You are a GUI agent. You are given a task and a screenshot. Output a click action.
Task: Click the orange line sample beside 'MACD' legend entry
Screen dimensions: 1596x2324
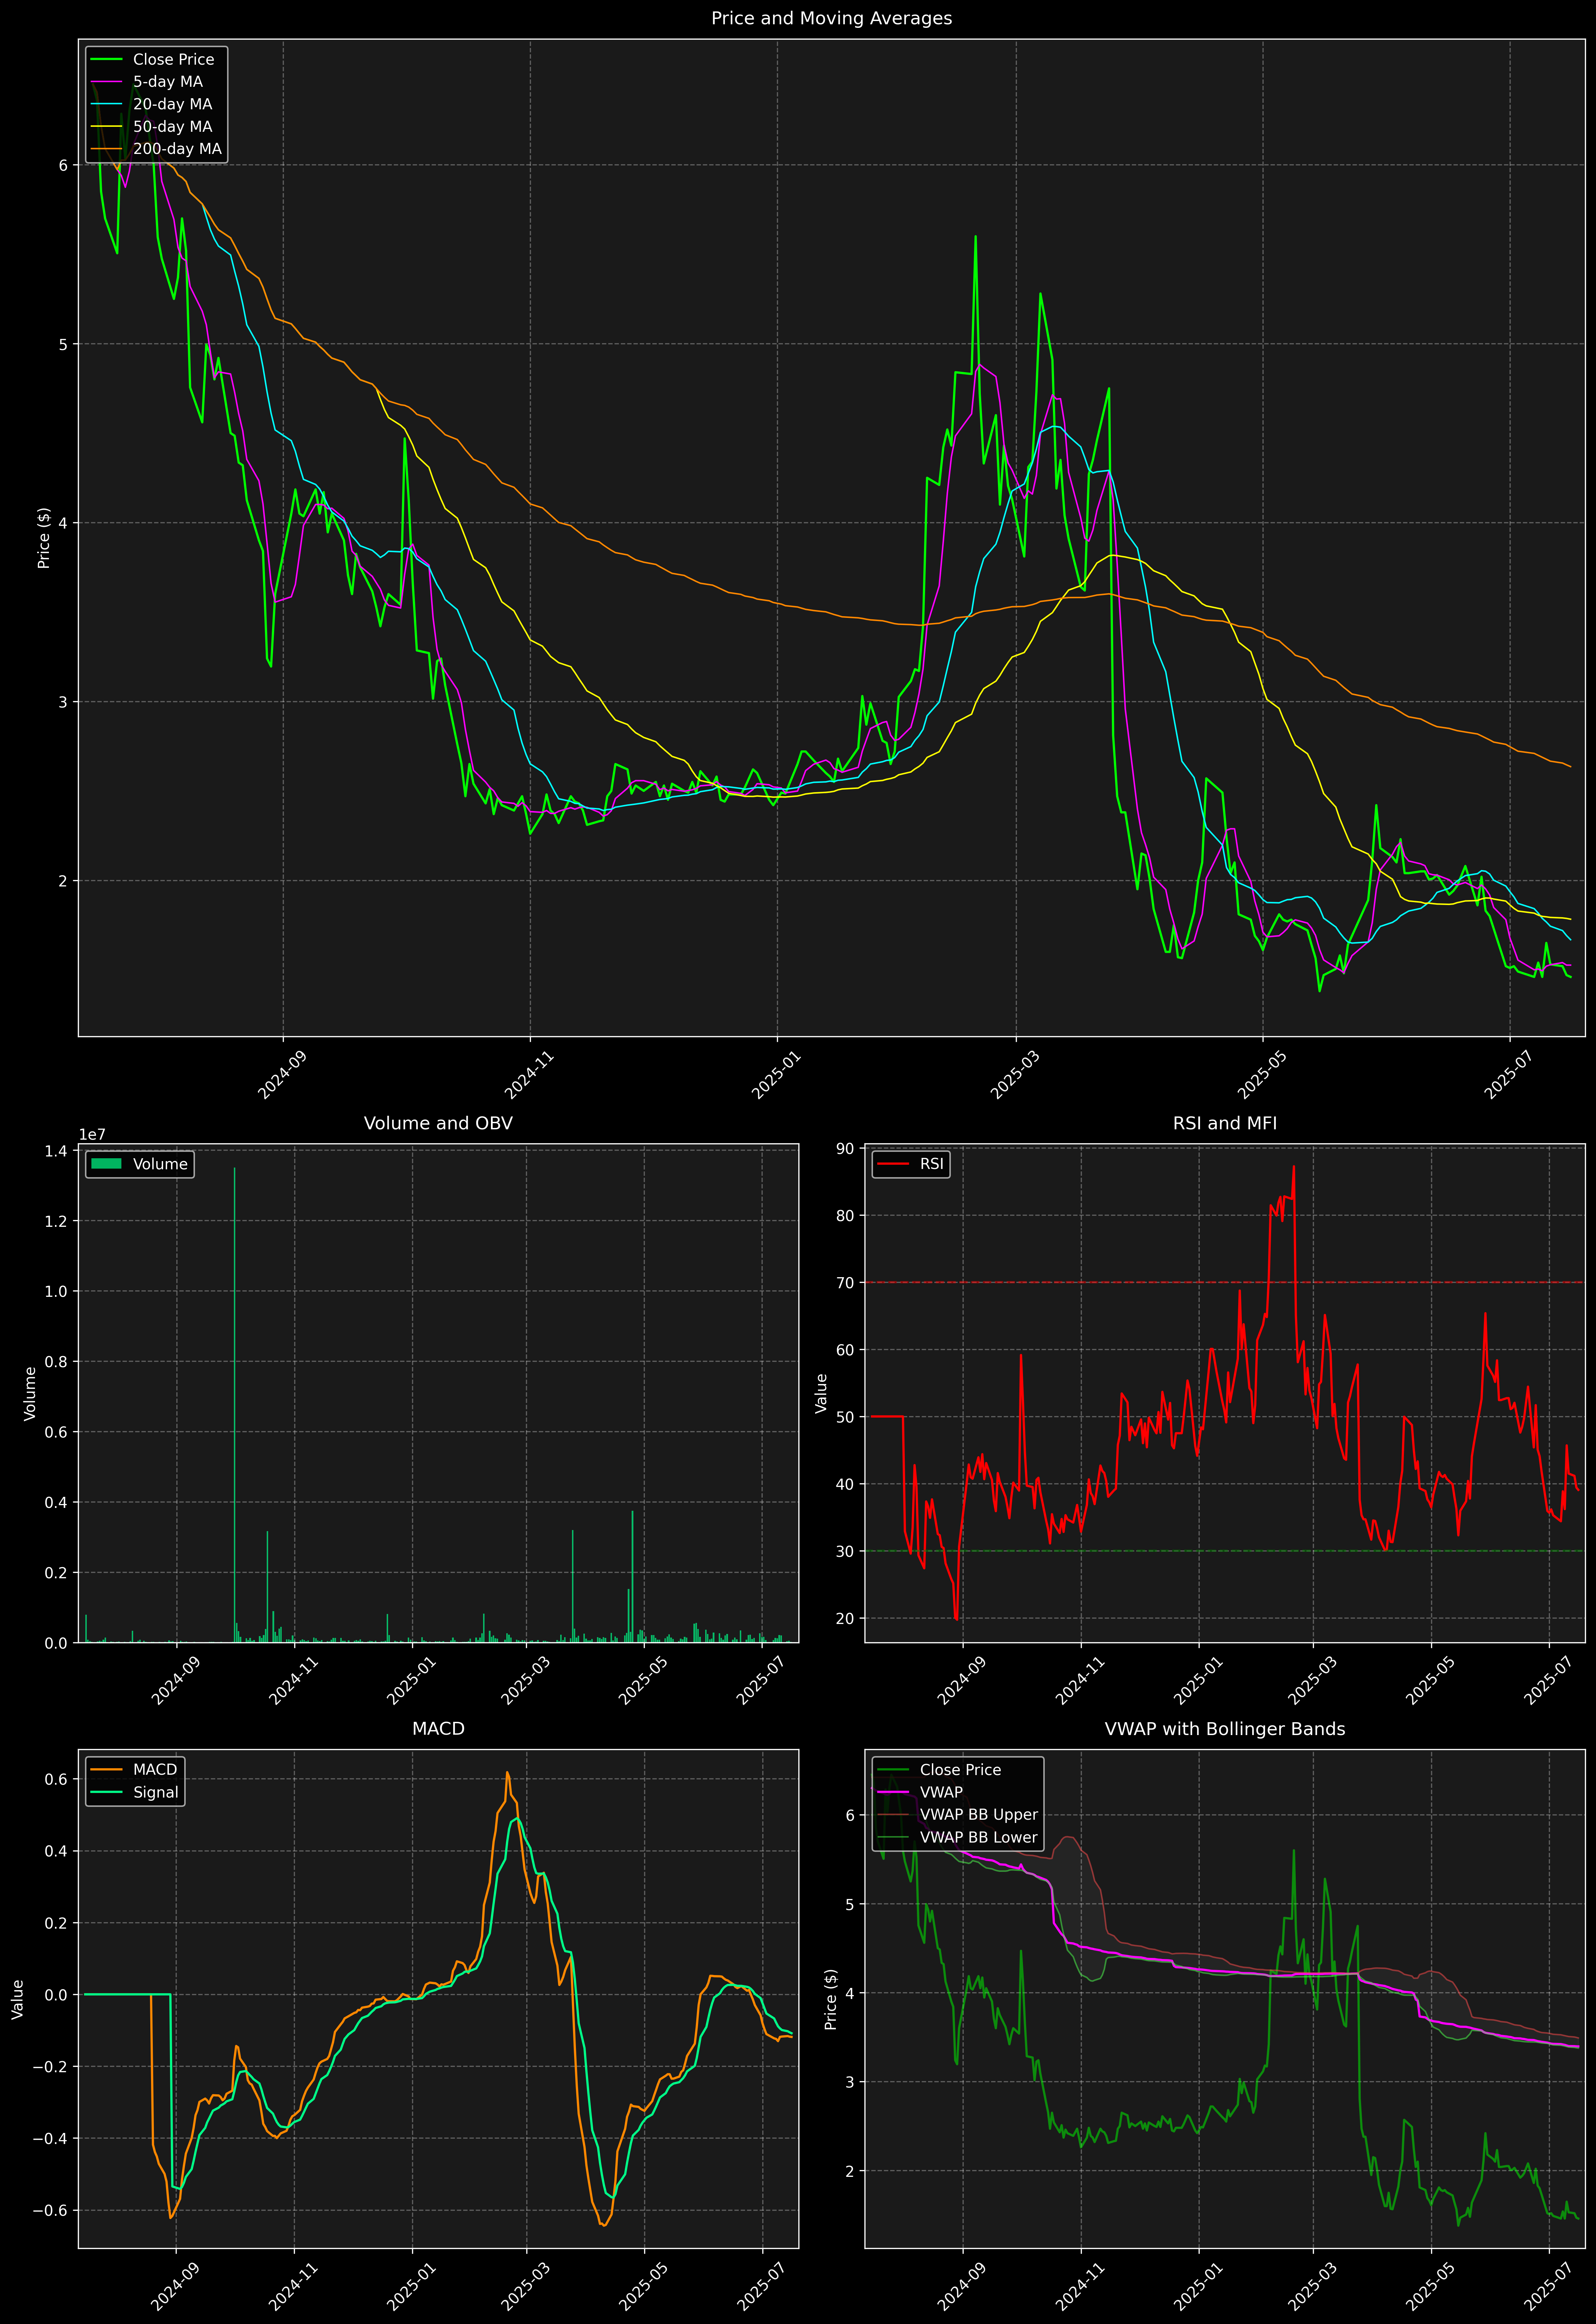click(x=107, y=1770)
